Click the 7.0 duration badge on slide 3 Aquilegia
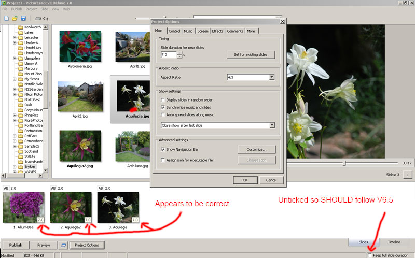The width and height of the screenshot is (415, 258). (135, 220)
